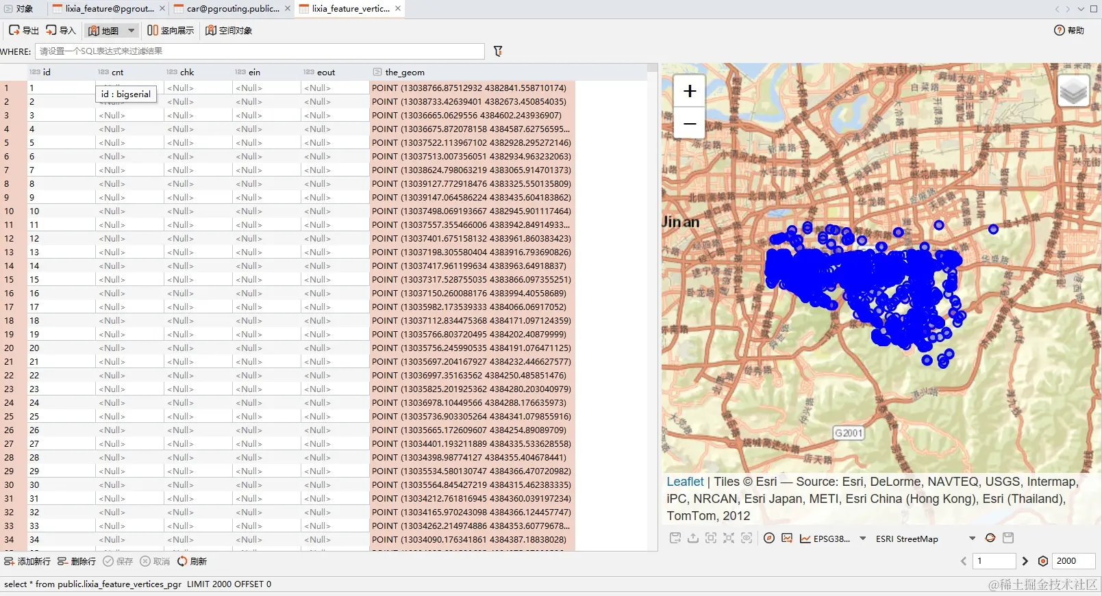The image size is (1102, 596).
Task: Click the 导出 export button
Action: click(x=24, y=30)
